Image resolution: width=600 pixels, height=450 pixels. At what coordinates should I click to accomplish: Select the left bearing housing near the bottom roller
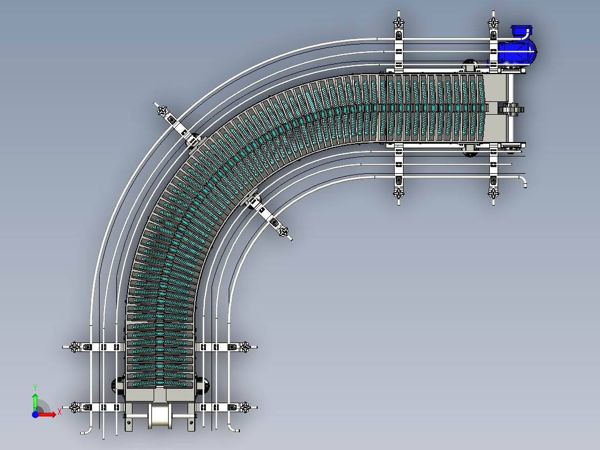118,385
